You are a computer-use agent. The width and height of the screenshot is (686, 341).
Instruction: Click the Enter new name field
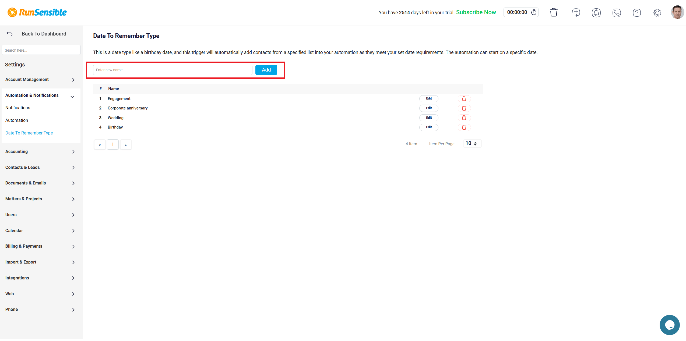point(173,70)
